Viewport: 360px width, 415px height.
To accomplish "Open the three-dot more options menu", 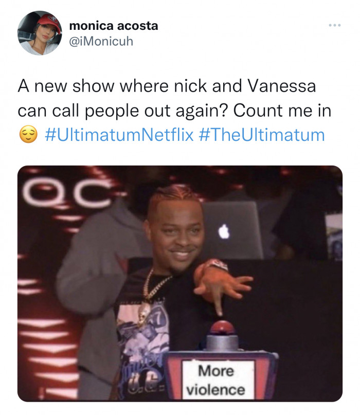I will click(335, 25).
